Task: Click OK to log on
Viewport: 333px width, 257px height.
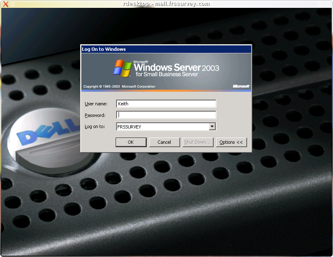Action: point(131,142)
